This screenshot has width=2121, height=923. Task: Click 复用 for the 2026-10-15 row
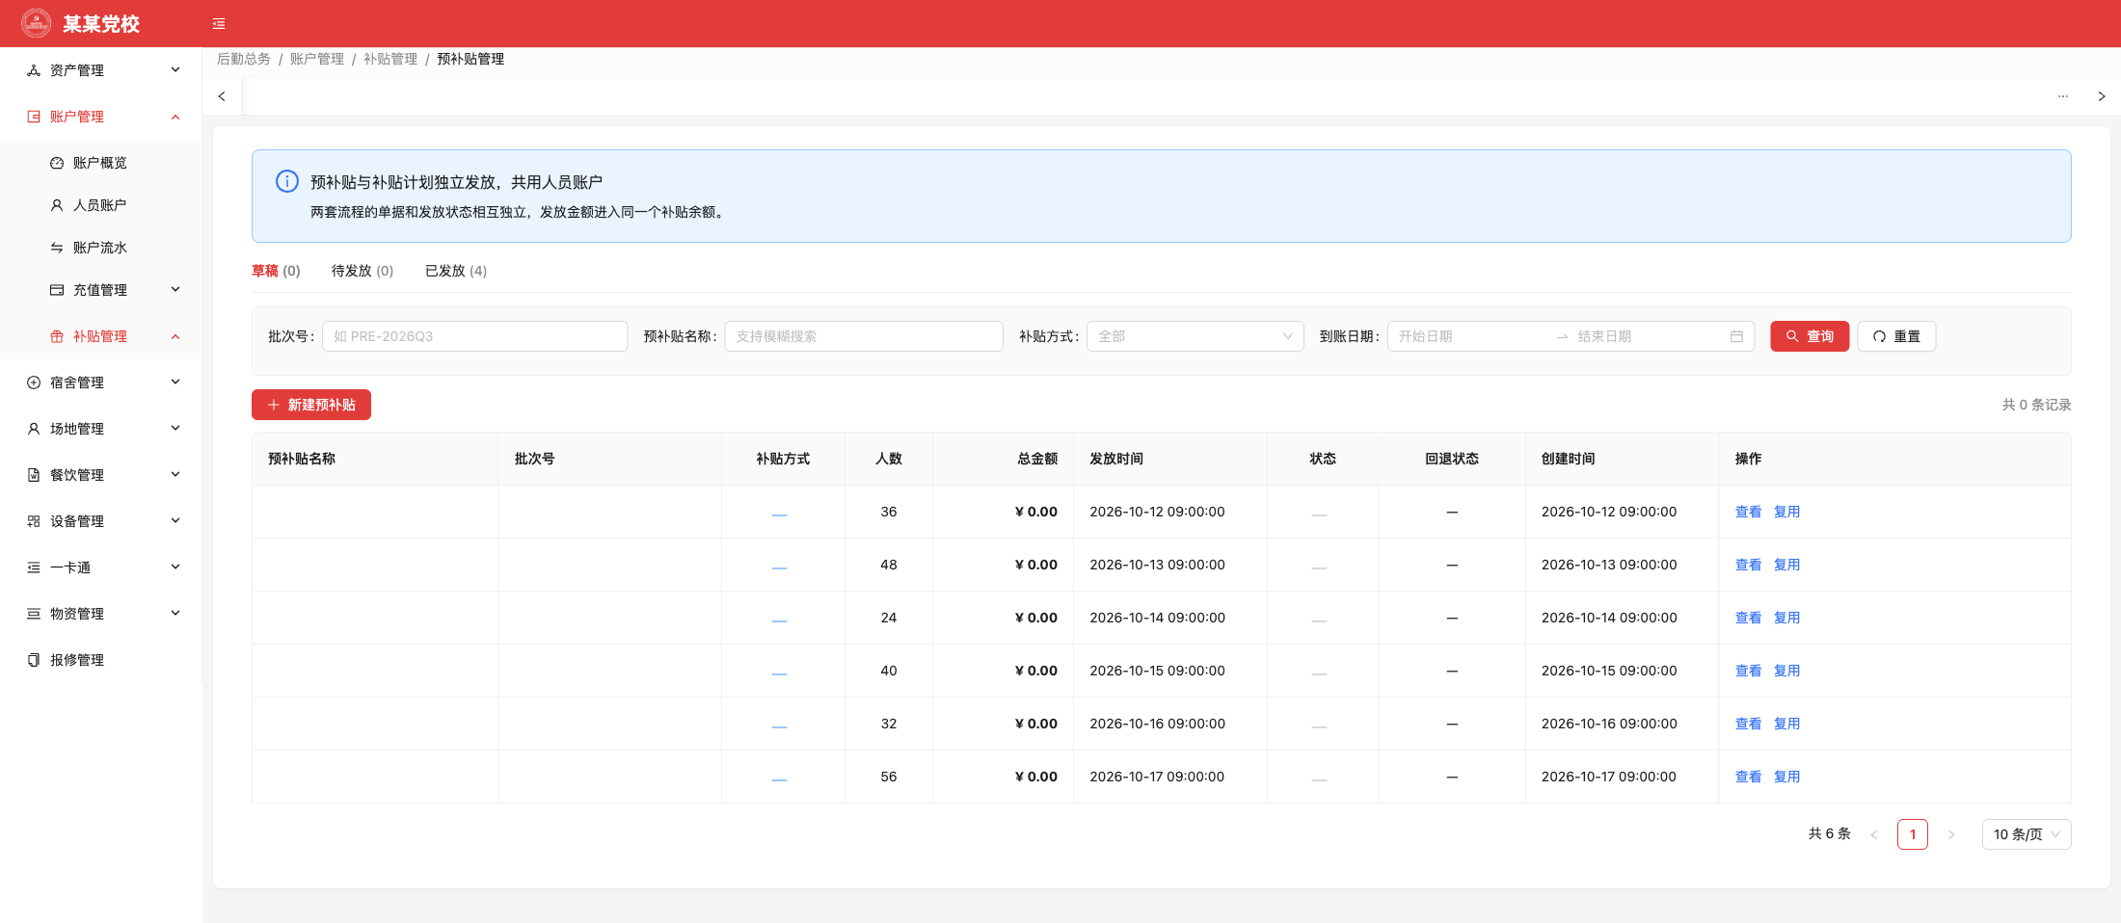(1786, 671)
